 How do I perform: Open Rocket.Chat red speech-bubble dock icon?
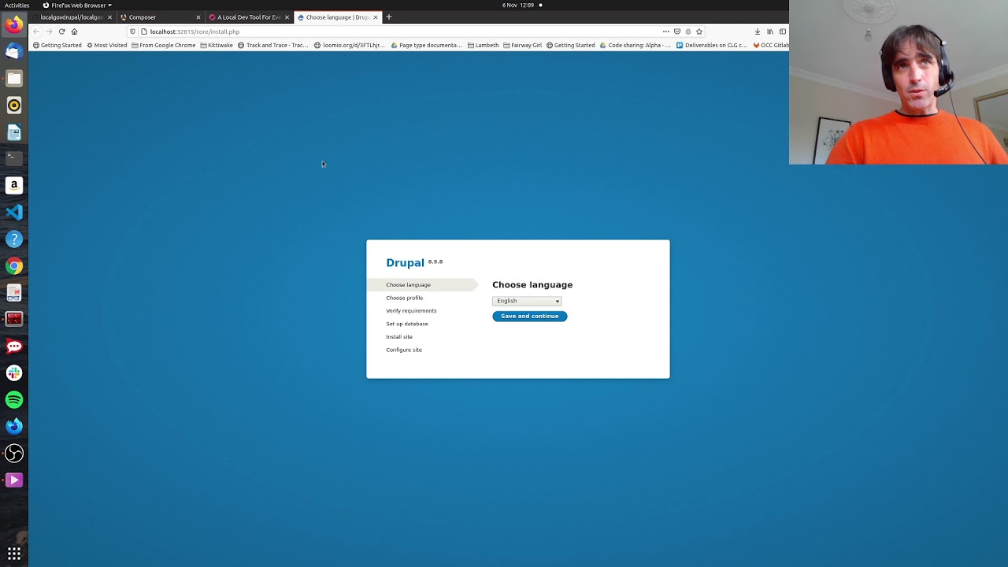[x=13, y=346]
